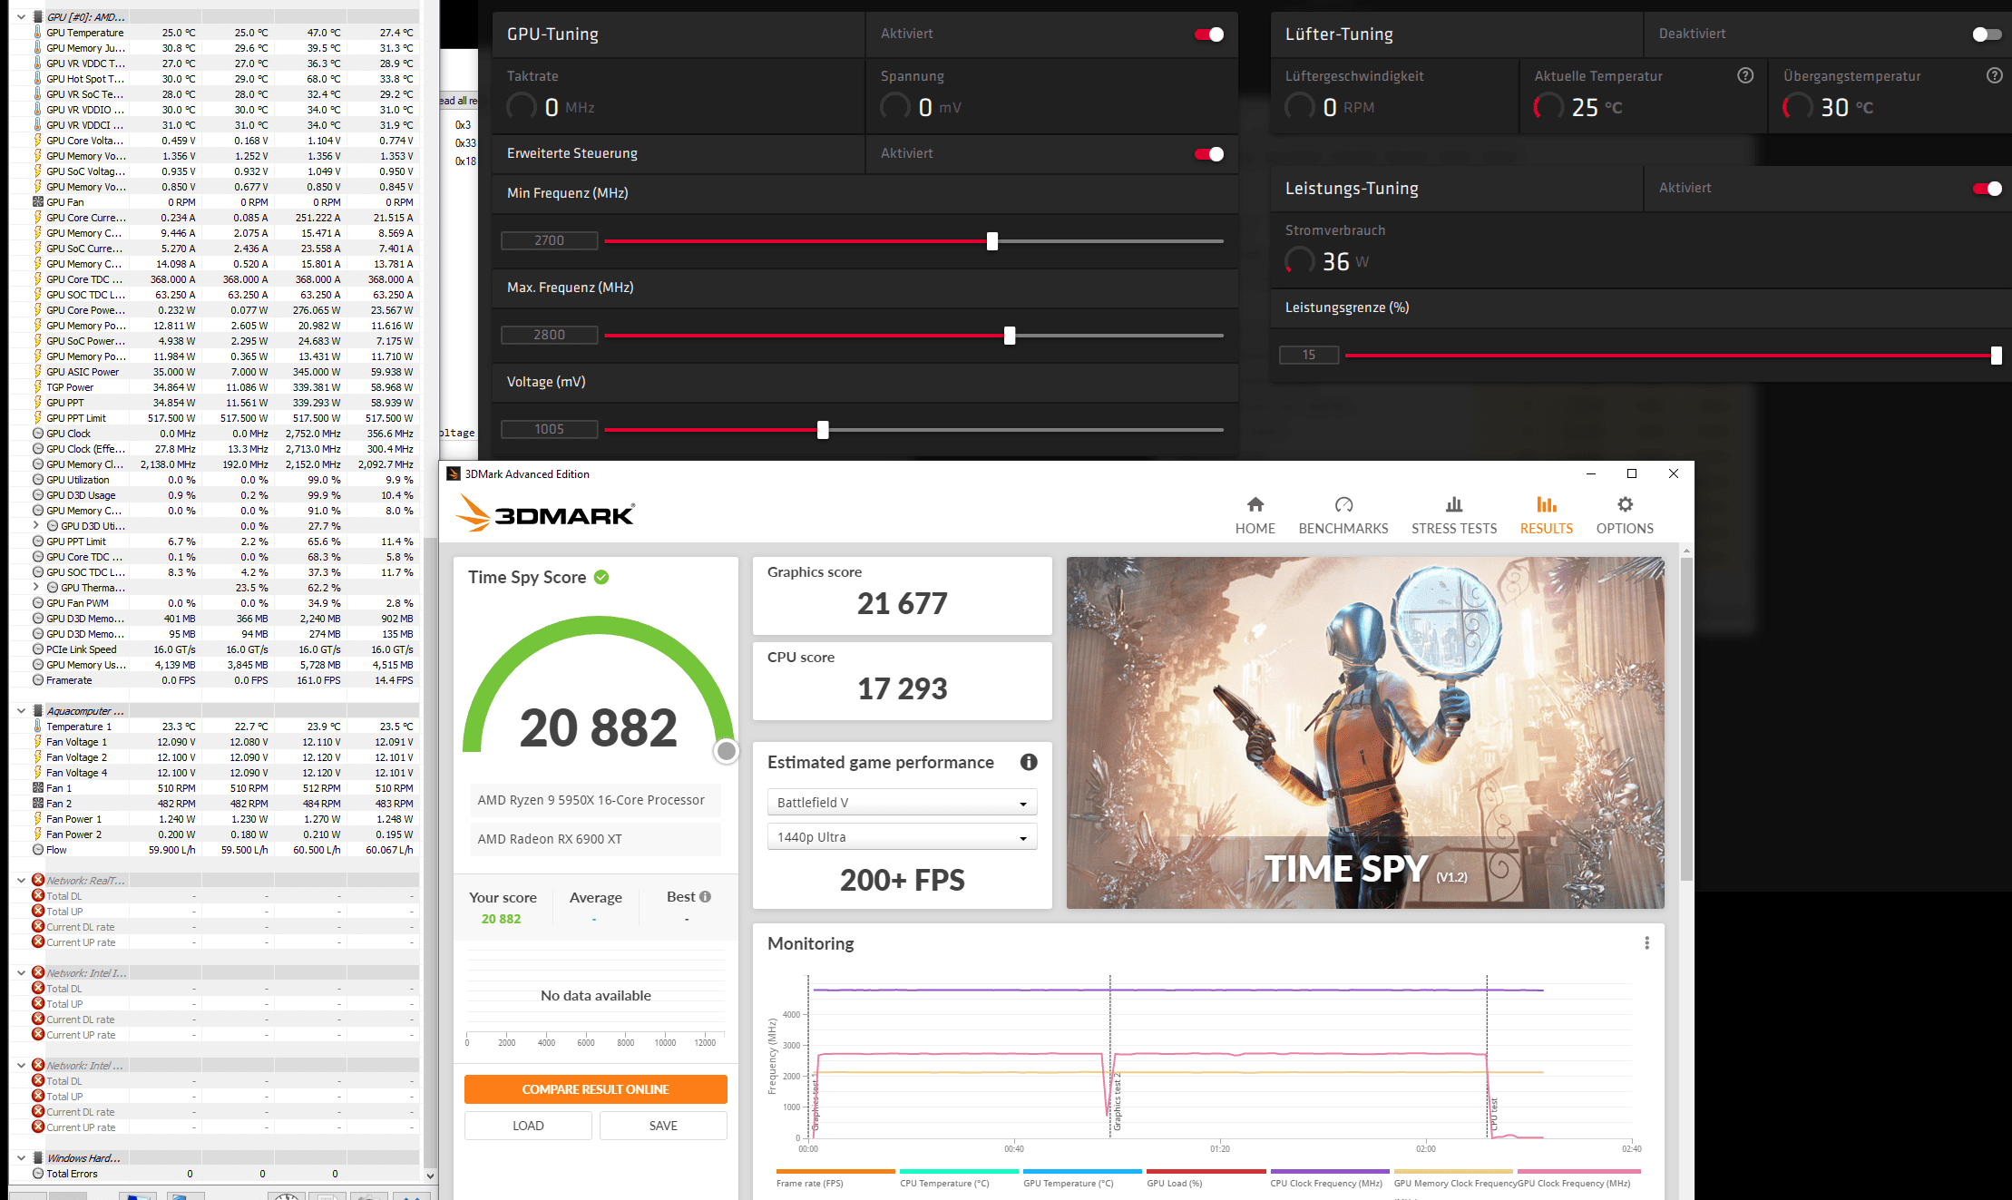Click the GPU Clock sensor clock icon

(x=38, y=434)
